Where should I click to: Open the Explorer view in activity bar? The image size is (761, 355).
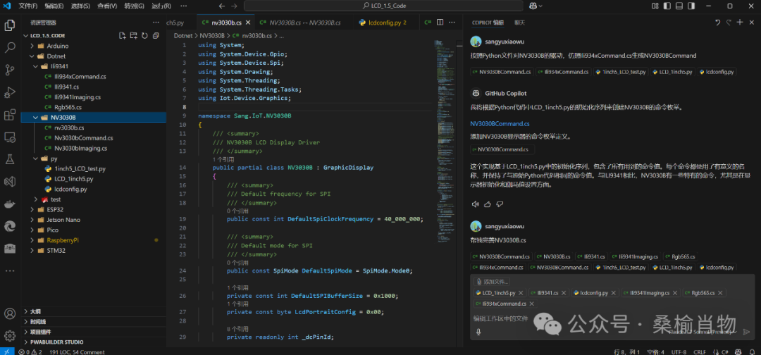tap(10, 25)
